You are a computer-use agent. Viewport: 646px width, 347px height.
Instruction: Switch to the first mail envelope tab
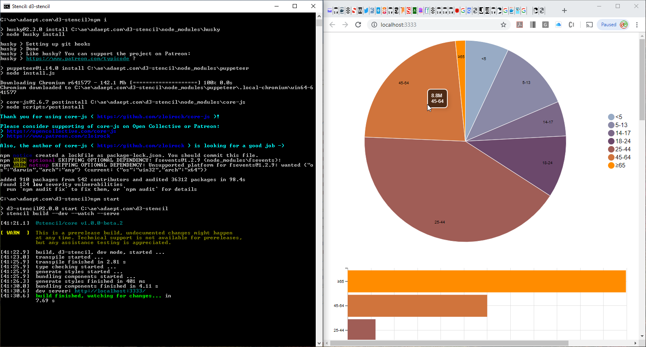pos(329,10)
